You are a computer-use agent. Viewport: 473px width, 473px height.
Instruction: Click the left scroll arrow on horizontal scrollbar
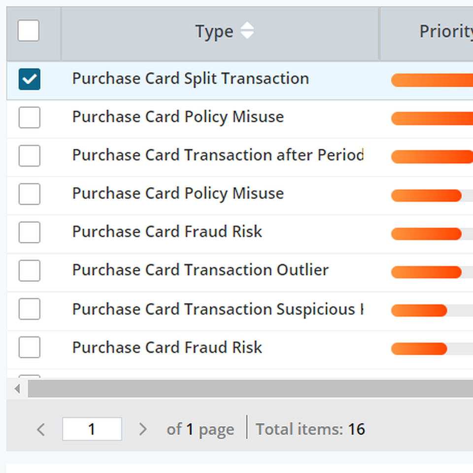(x=17, y=389)
